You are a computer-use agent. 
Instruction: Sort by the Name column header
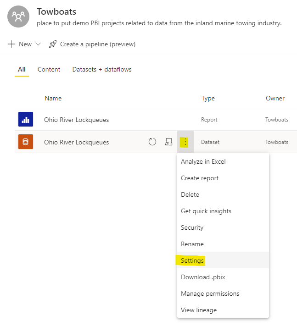click(53, 98)
